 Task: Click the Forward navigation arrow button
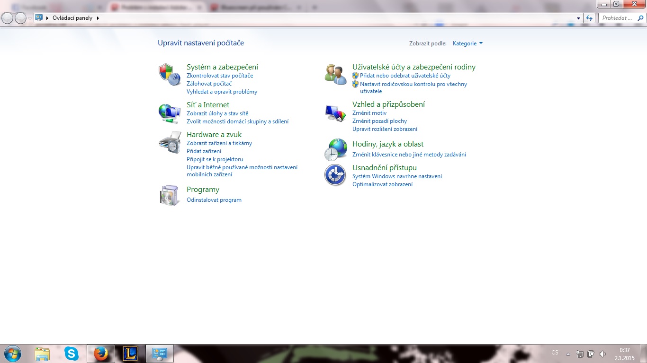(20, 18)
